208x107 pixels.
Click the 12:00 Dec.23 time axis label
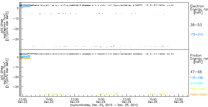point(75,101)
